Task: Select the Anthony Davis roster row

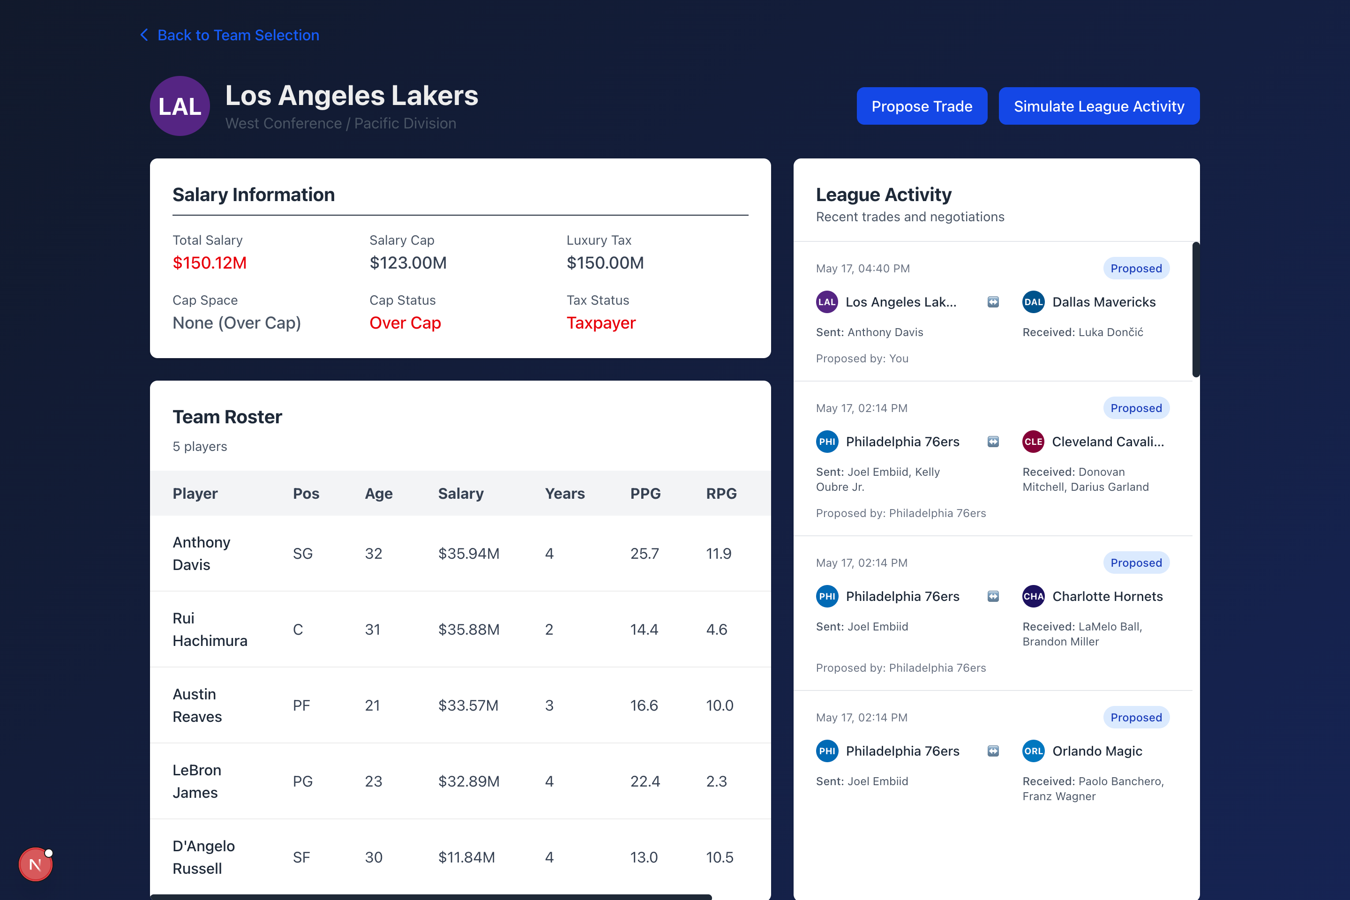Action: pos(459,553)
